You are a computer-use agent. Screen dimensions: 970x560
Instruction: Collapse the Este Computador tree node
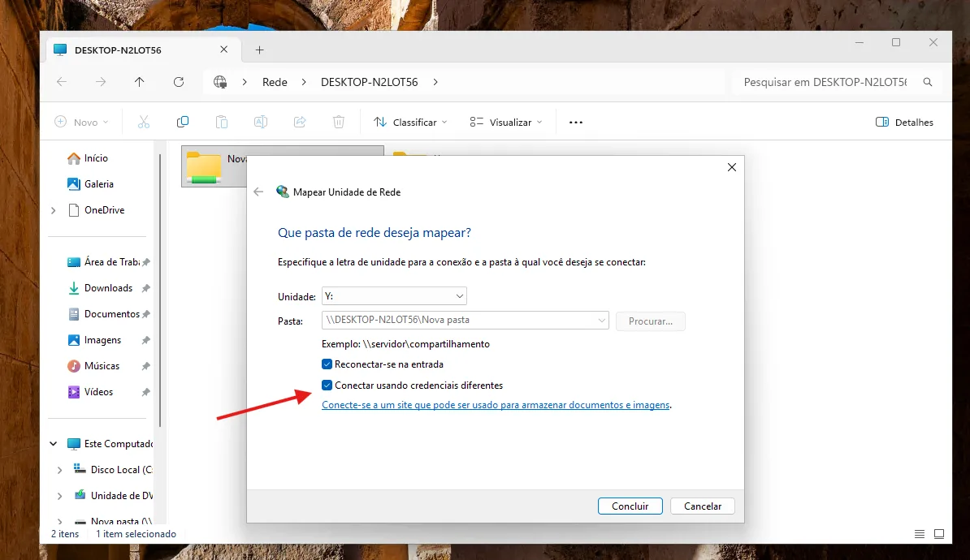(x=53, y=444)
